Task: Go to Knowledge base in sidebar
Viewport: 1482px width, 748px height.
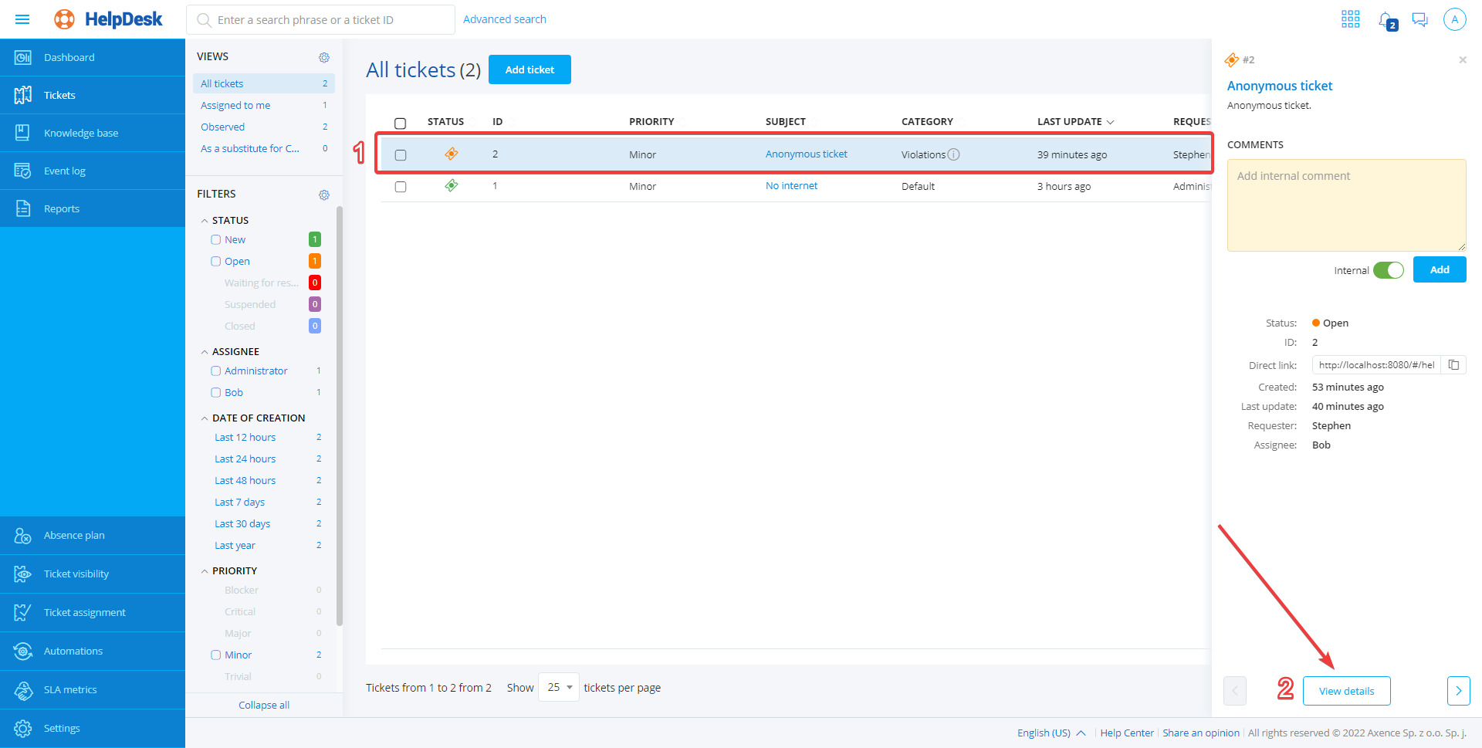Action: [80, 133]
